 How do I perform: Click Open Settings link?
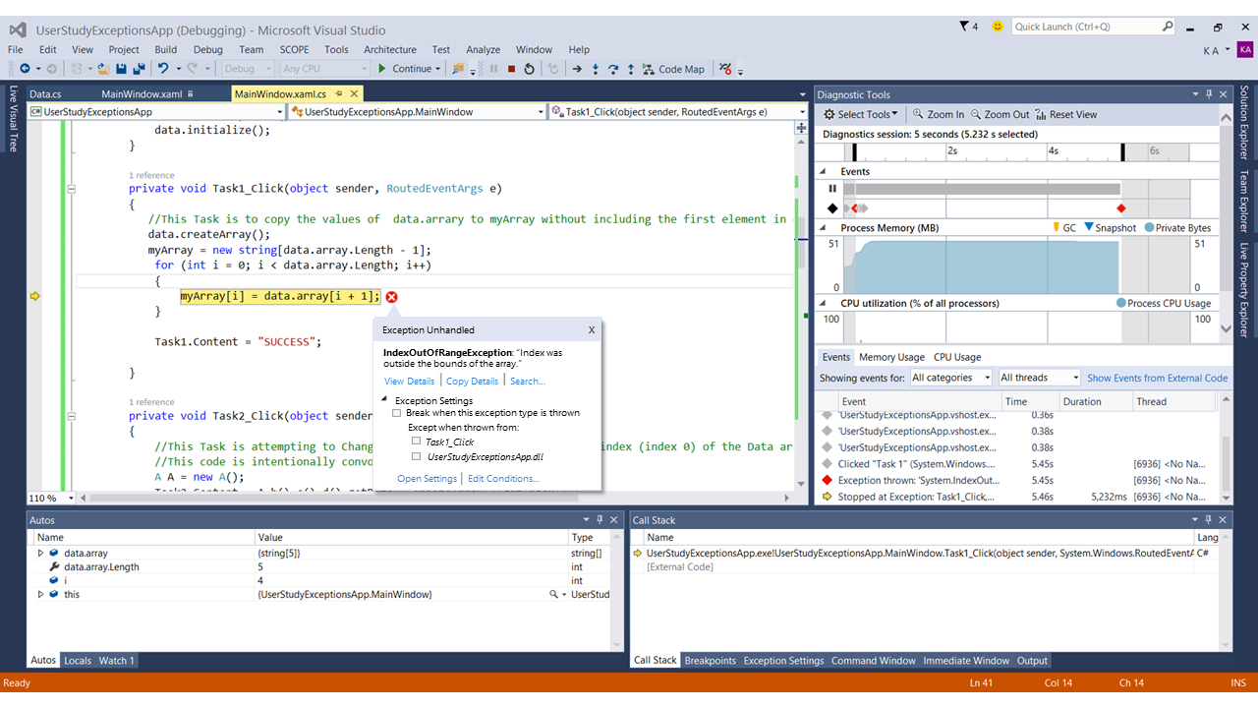pyautogui.click(x=427, y=479)
